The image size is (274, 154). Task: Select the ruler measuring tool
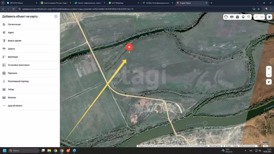point(256,17)
